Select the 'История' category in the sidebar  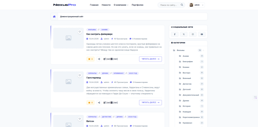186,106
